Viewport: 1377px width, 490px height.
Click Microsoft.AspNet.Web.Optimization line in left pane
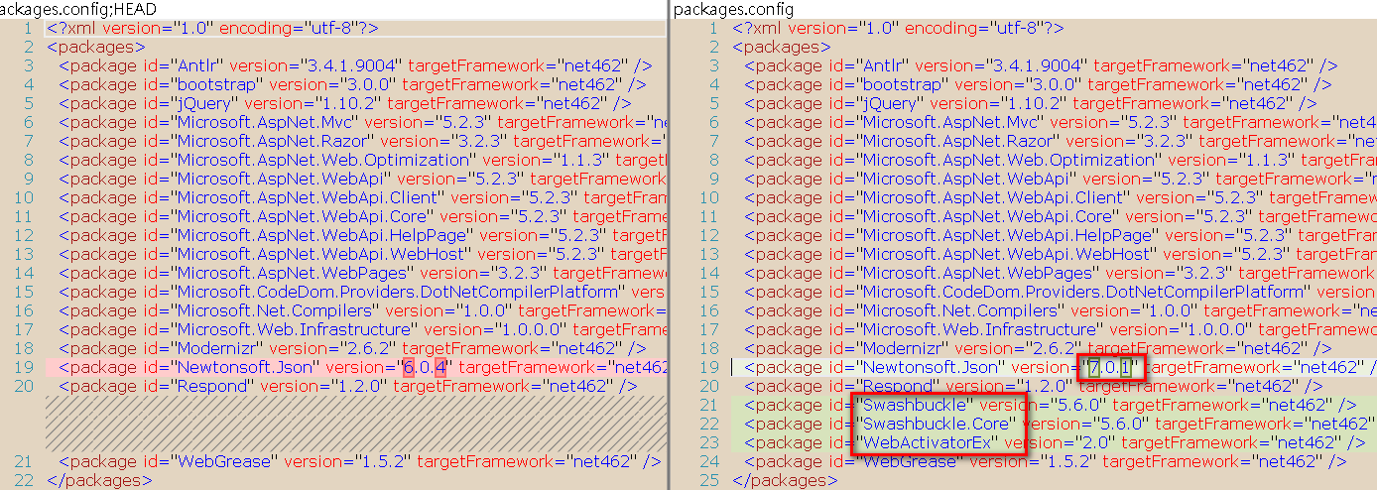coord(362,161)
